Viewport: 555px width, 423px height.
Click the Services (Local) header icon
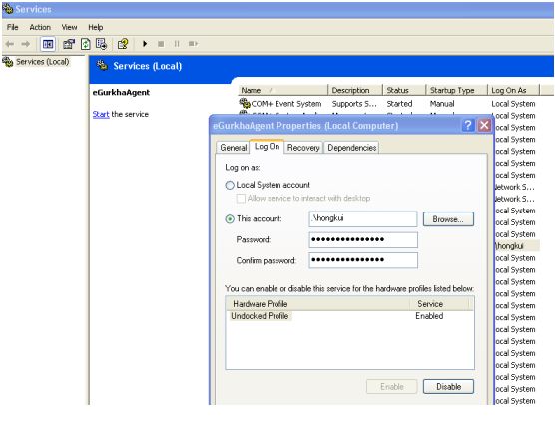(102, 65)
